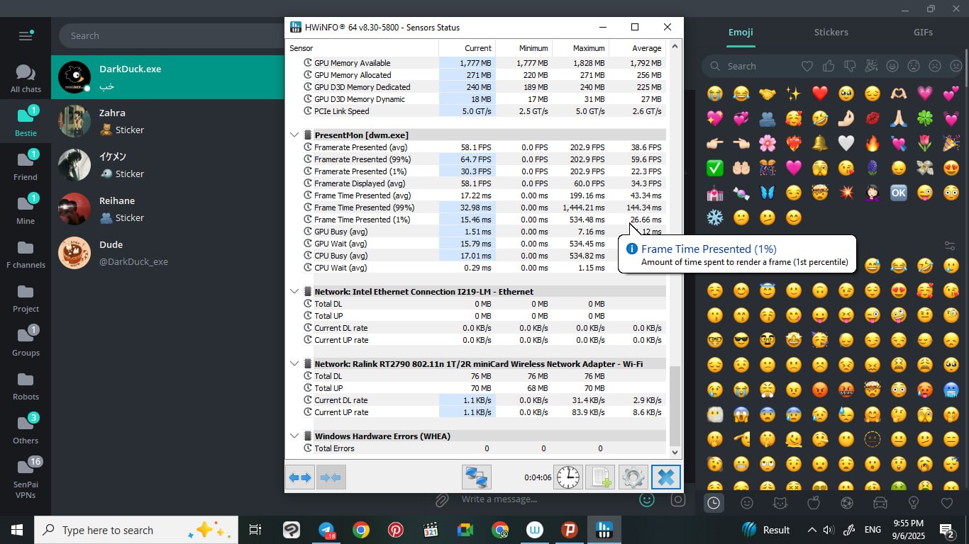Click the thumbs up emoji filter
Screen dimensions: 969x544
coord(829,66)
